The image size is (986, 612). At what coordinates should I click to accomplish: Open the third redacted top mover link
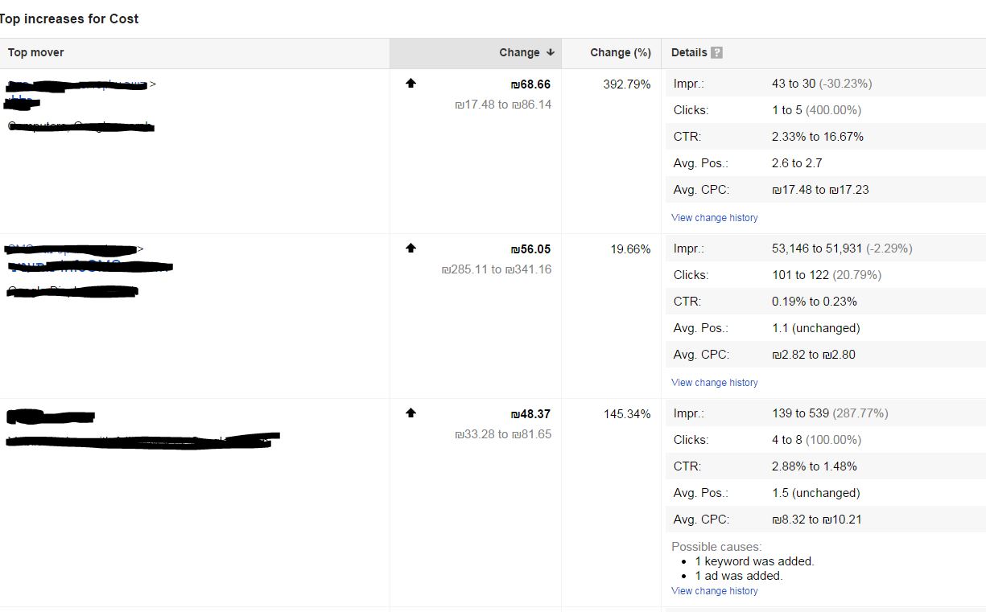(51, 417)
